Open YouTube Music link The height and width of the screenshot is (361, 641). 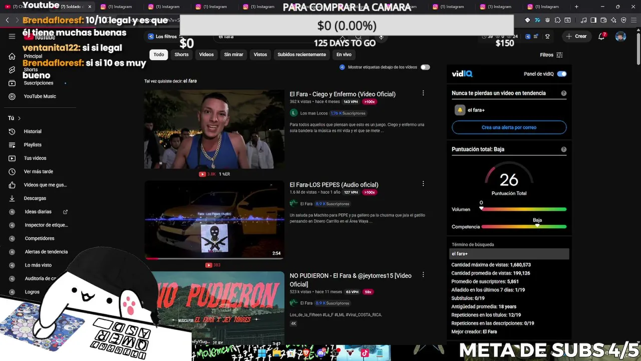pyautogui.click(x=40, y=96)
